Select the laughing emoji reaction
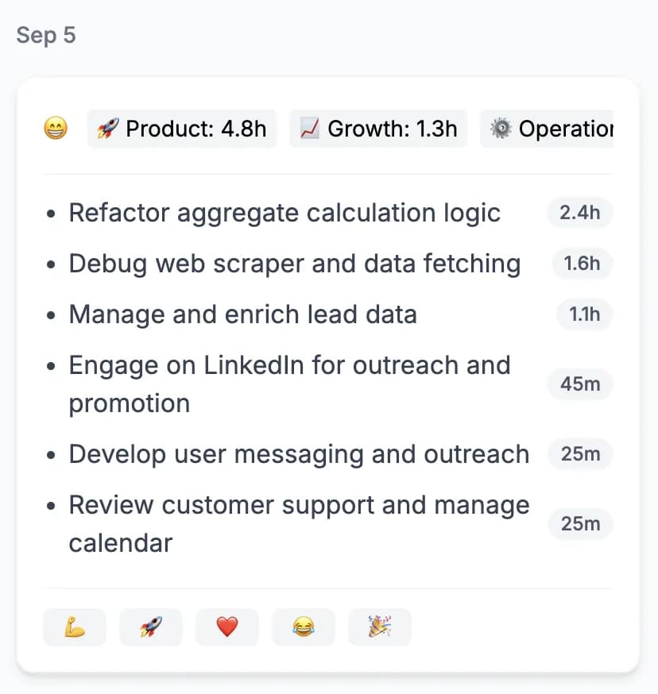 (303, 627)
